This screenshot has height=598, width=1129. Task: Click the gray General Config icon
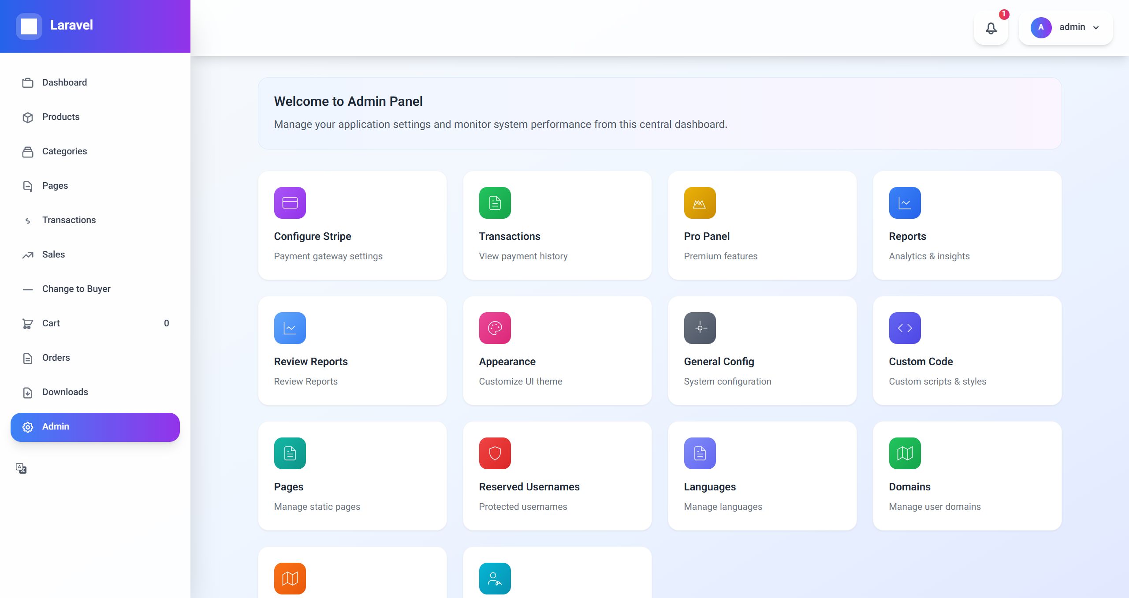tap(700, 328)
